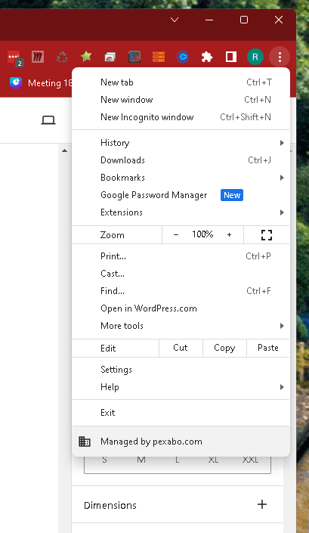Open the profile avatar labeled R
This screenshot has width=309, height=533.
[x=255, y=57]
